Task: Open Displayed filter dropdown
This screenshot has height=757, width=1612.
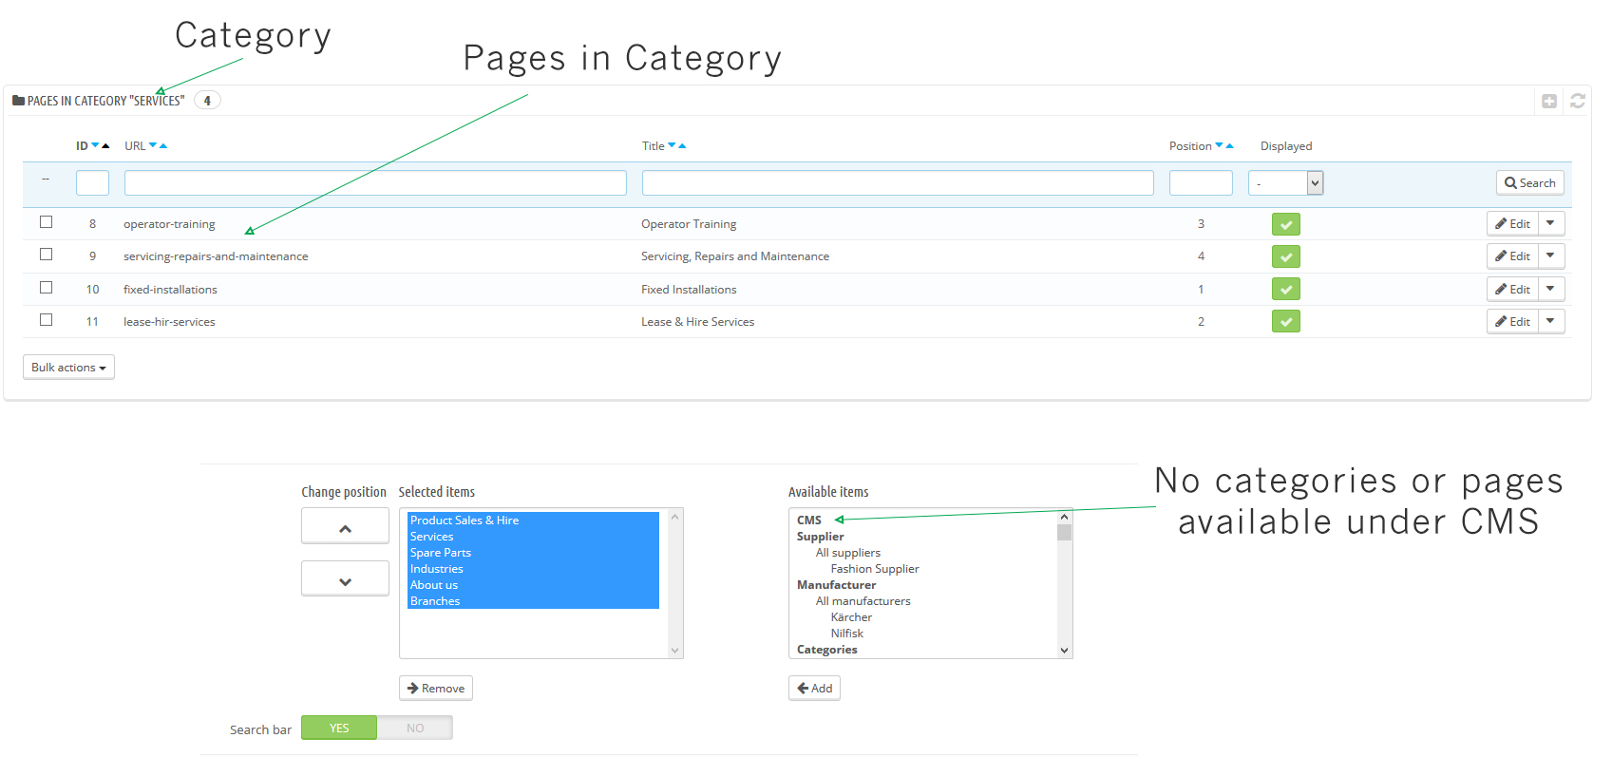Action: (x=1285, y=183)
